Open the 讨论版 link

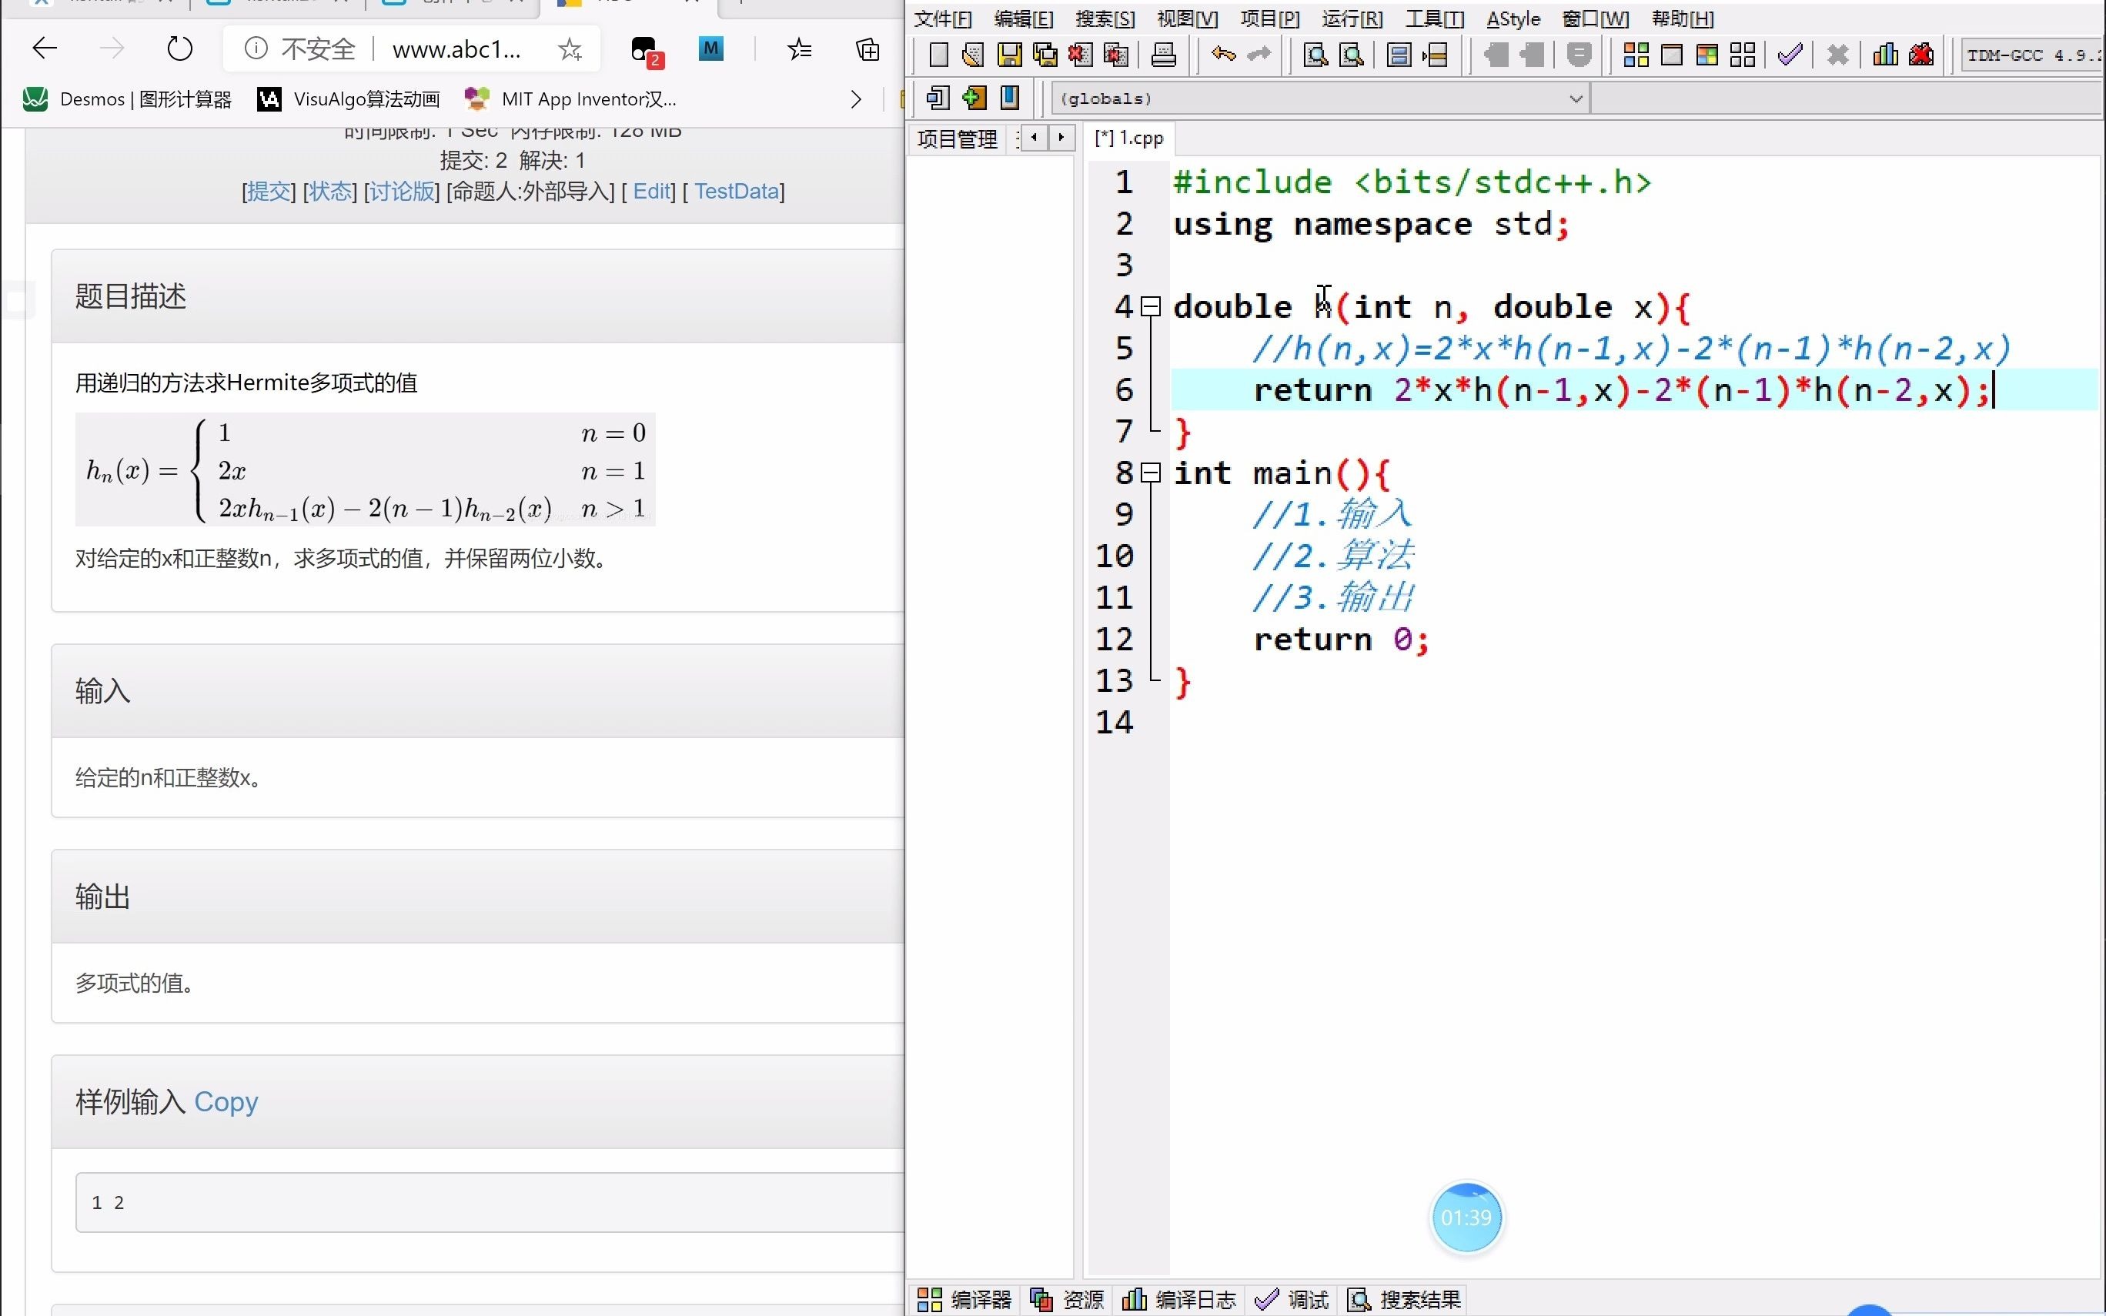(x=402, y=191)
